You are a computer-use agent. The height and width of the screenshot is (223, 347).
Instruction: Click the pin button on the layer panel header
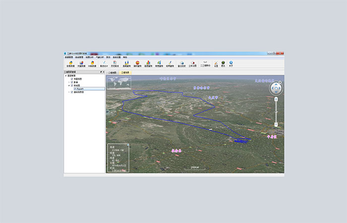[x=101, y=72]
